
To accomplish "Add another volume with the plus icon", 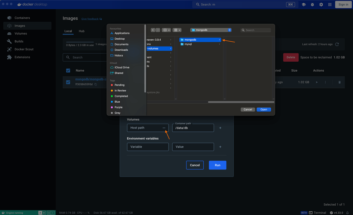I will coord(220,128).
